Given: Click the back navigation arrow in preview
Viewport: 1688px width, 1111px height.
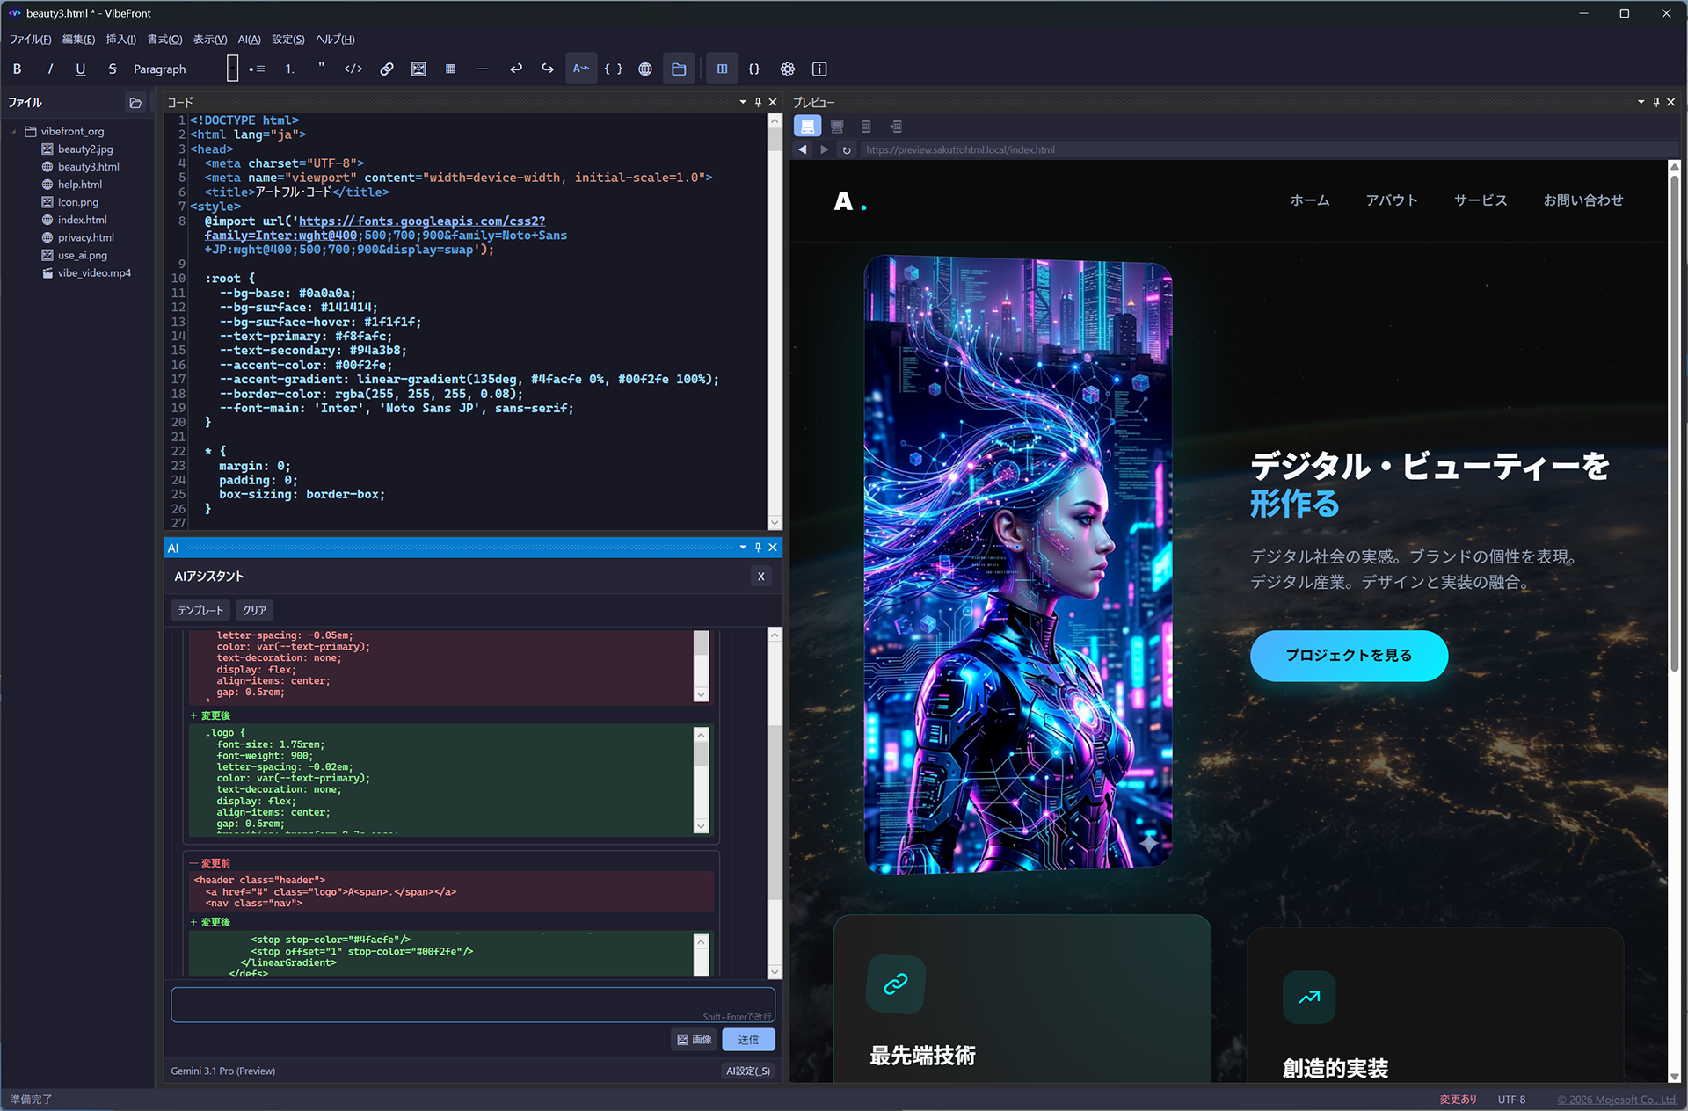Looking at the screenshot, I should 802,149.
